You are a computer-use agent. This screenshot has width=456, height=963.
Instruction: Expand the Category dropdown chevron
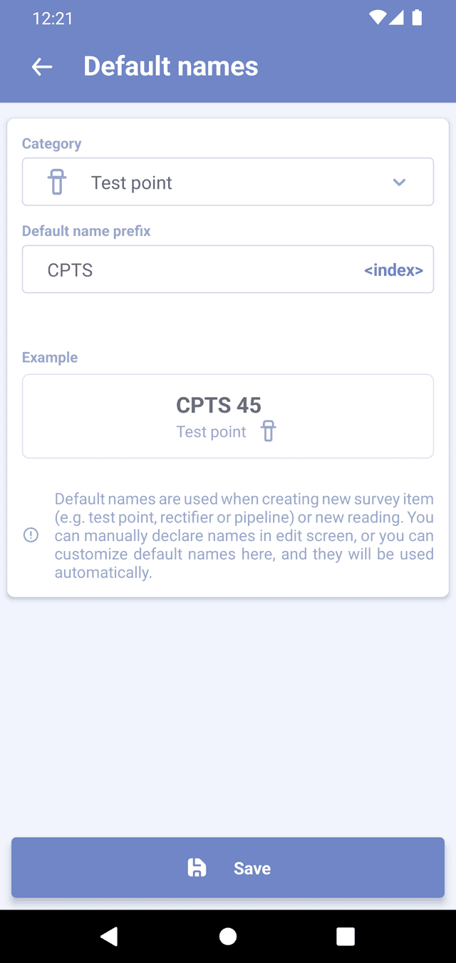pos(399,182)
